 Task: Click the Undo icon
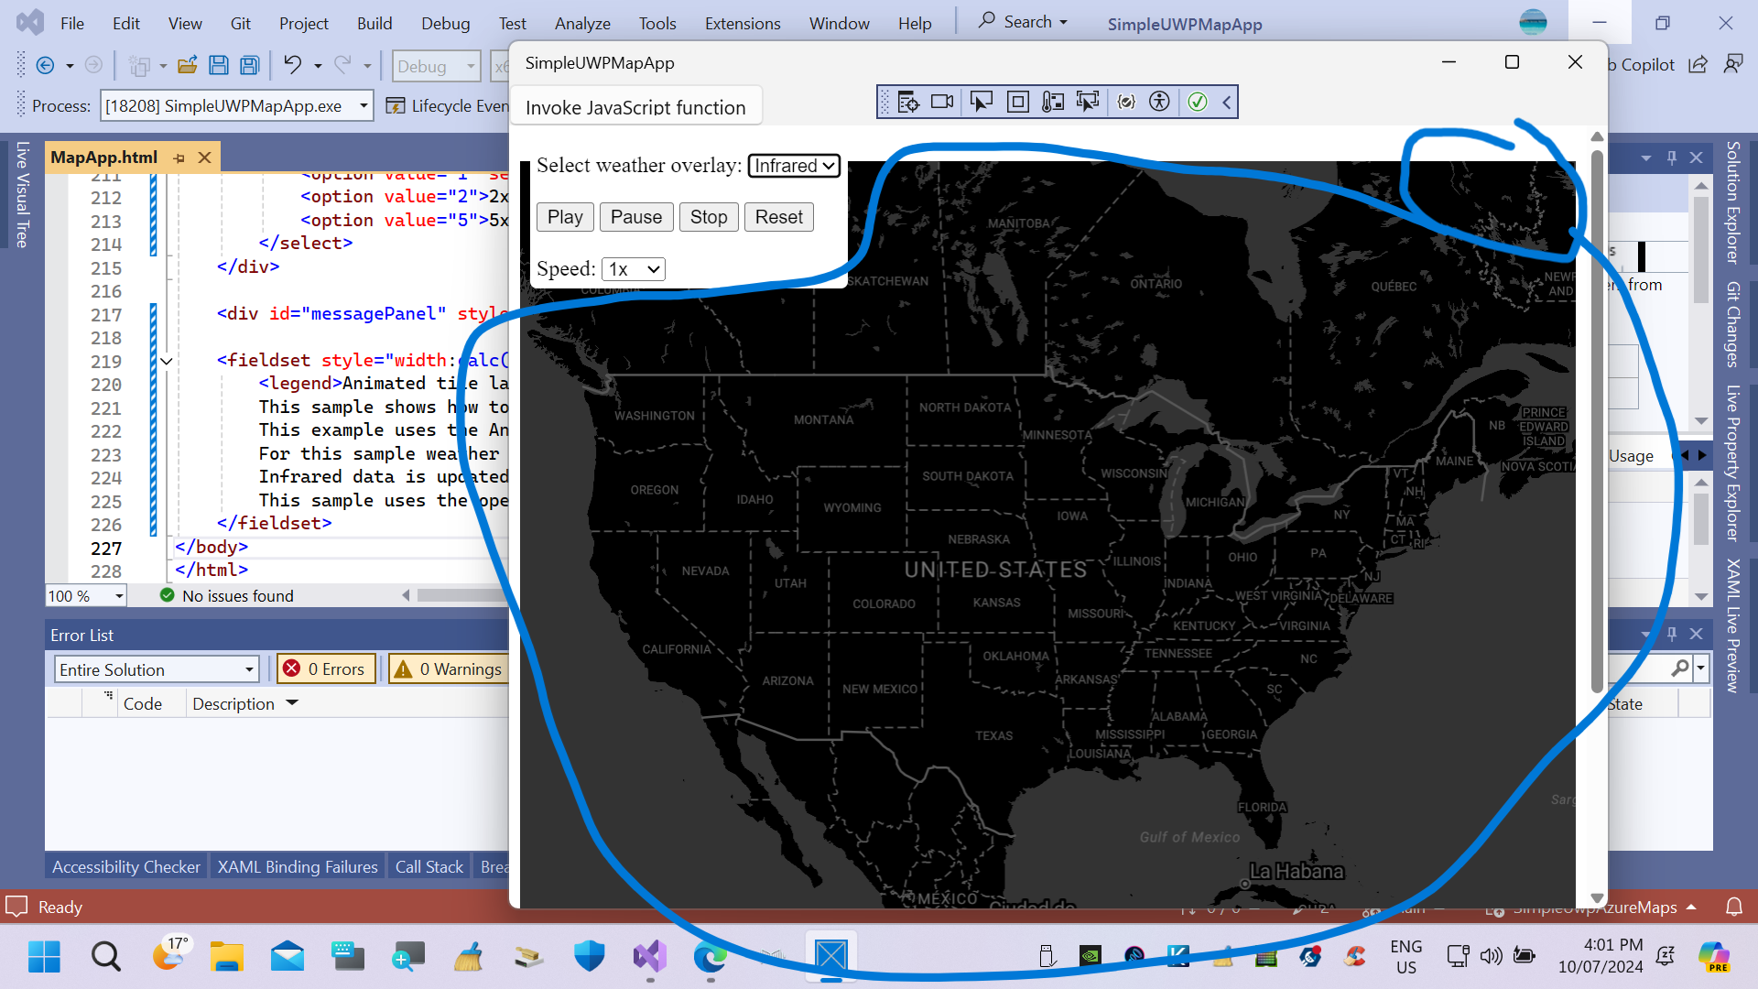tap(292, 64)
